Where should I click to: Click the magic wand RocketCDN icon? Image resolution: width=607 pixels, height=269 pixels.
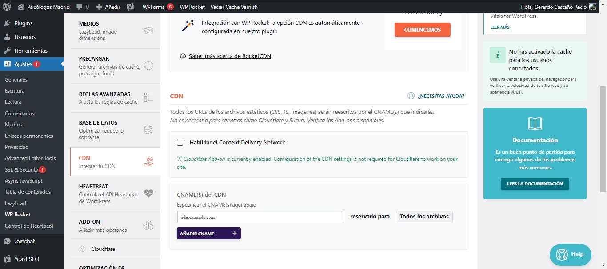pos(188,26)
